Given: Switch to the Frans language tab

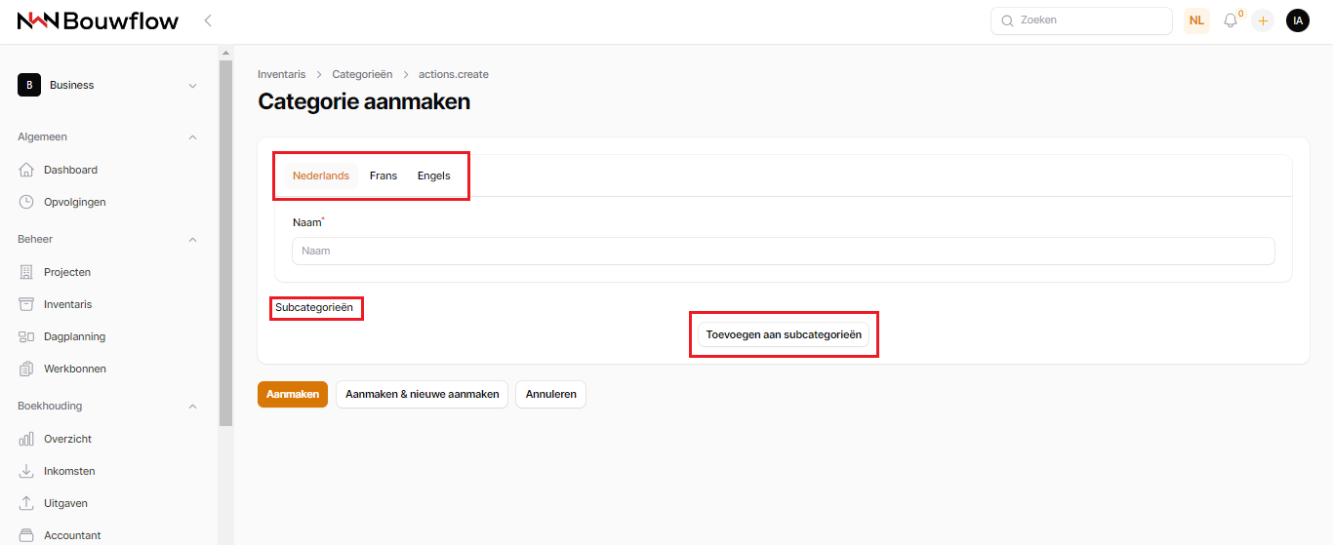Looking at the screenshot, I should point(384,175).
